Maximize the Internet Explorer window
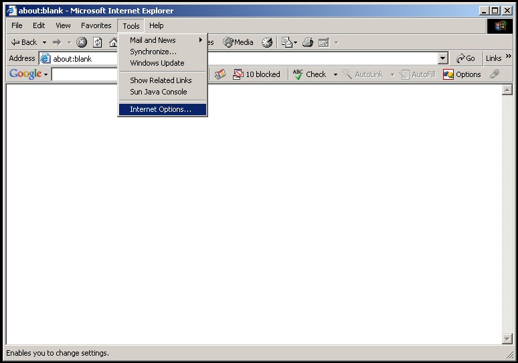This screenshot has height=363, width=518. coord(495,11)
